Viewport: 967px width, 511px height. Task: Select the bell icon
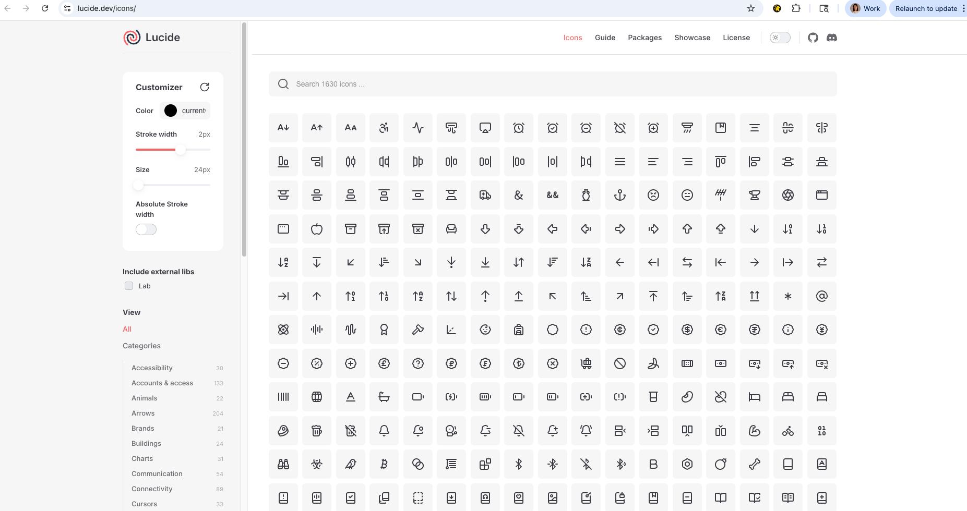[x=384, y=431]
